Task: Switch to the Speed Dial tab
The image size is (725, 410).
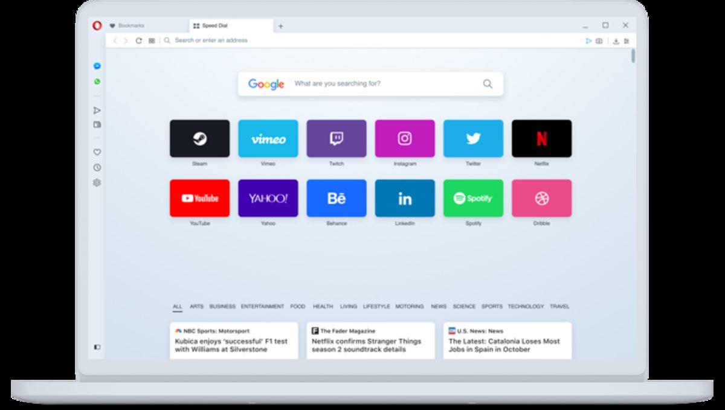Action: [211, 25]
